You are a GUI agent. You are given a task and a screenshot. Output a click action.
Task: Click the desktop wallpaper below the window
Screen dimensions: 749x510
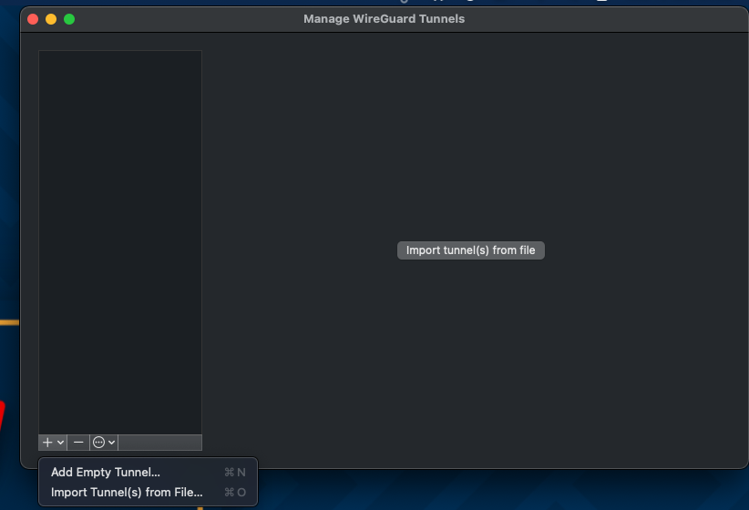click(501, 490)
